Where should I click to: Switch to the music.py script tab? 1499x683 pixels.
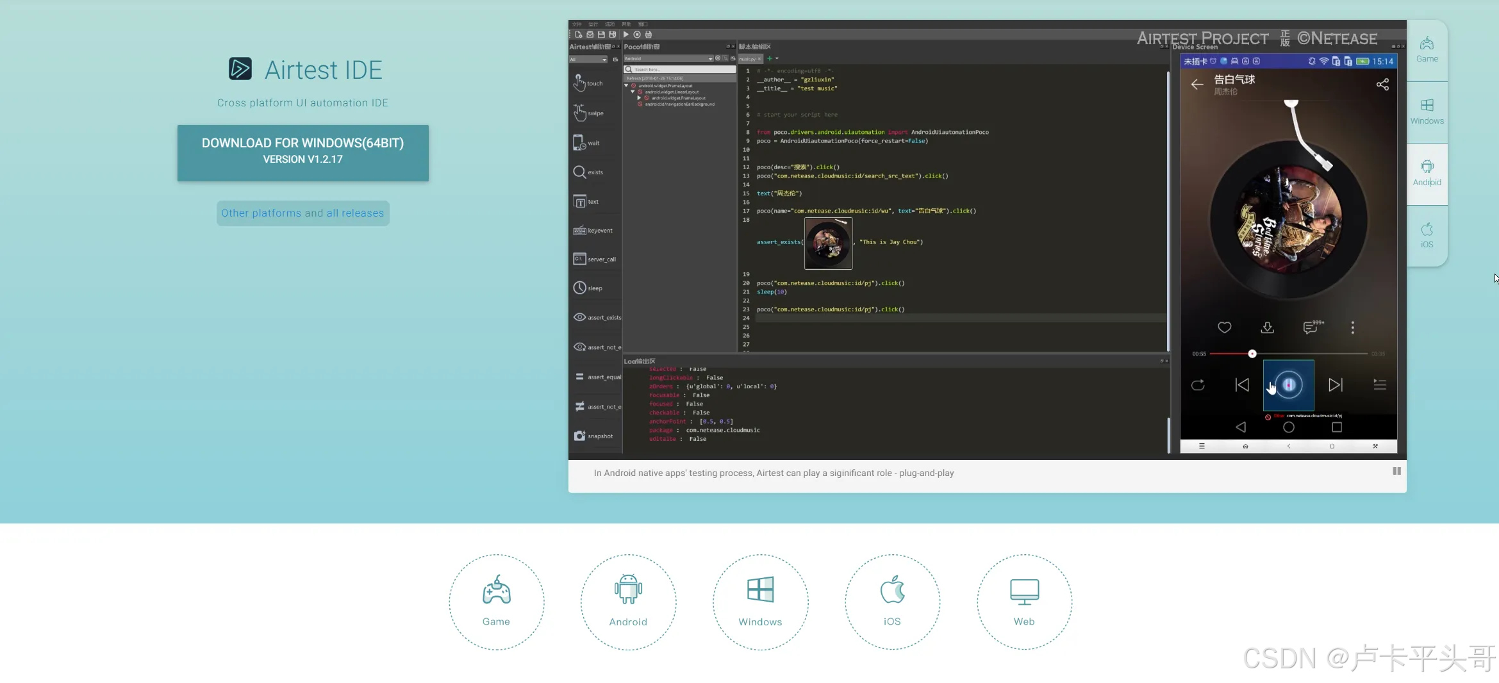(750, 59)
